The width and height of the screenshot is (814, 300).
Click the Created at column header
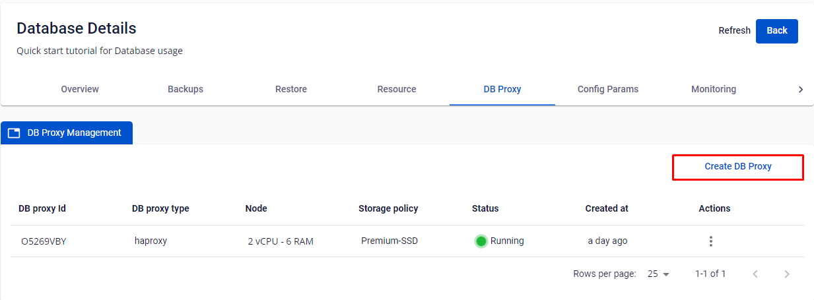click(607, 208)
